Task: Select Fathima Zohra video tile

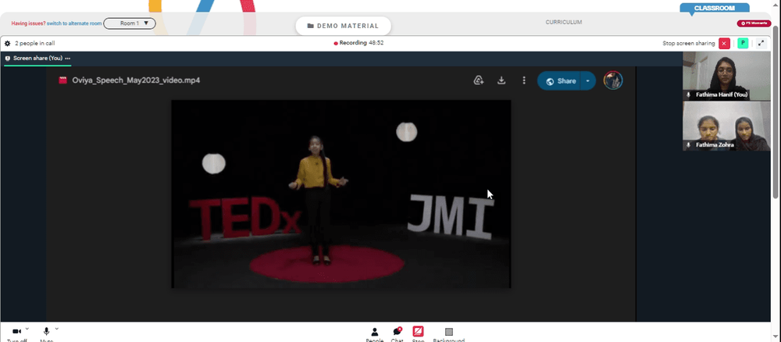Action: tap(726, 126)
